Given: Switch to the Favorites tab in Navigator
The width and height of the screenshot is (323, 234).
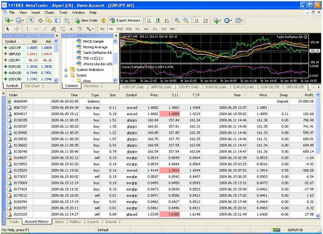Looking at the screenshot, I should pyautogui.click(x=91, y=86).
